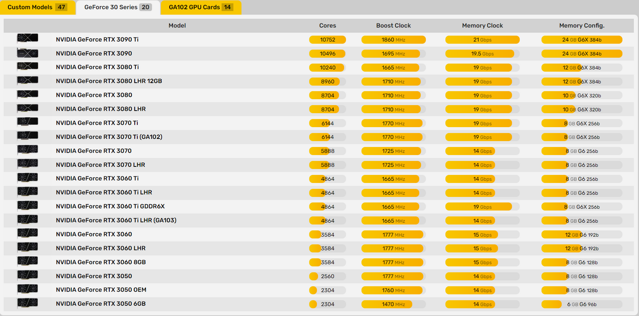Select the RTX 3050 card image icon
This screenshot has height=316, width=639.
point(27,275)
